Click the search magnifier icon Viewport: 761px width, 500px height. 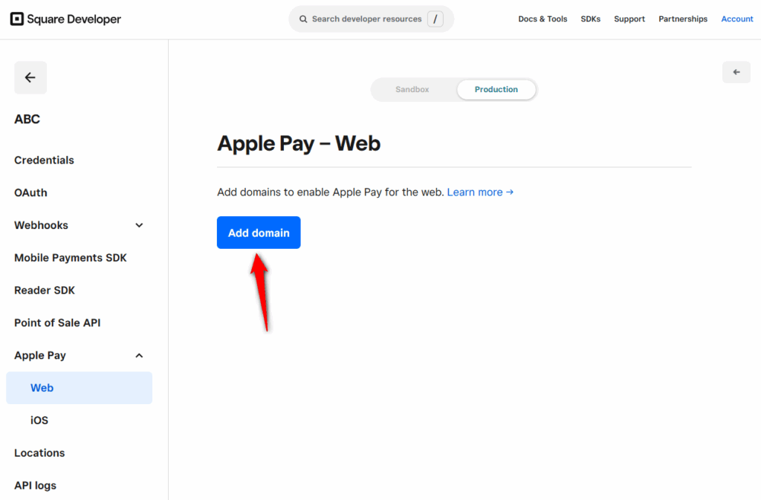click(303, 19)
